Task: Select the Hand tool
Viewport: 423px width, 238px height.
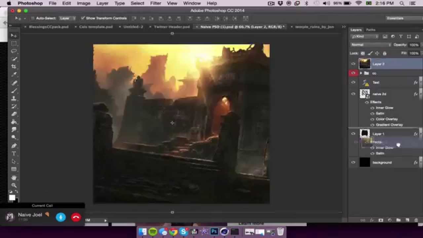Action: [x=14, y=178]
